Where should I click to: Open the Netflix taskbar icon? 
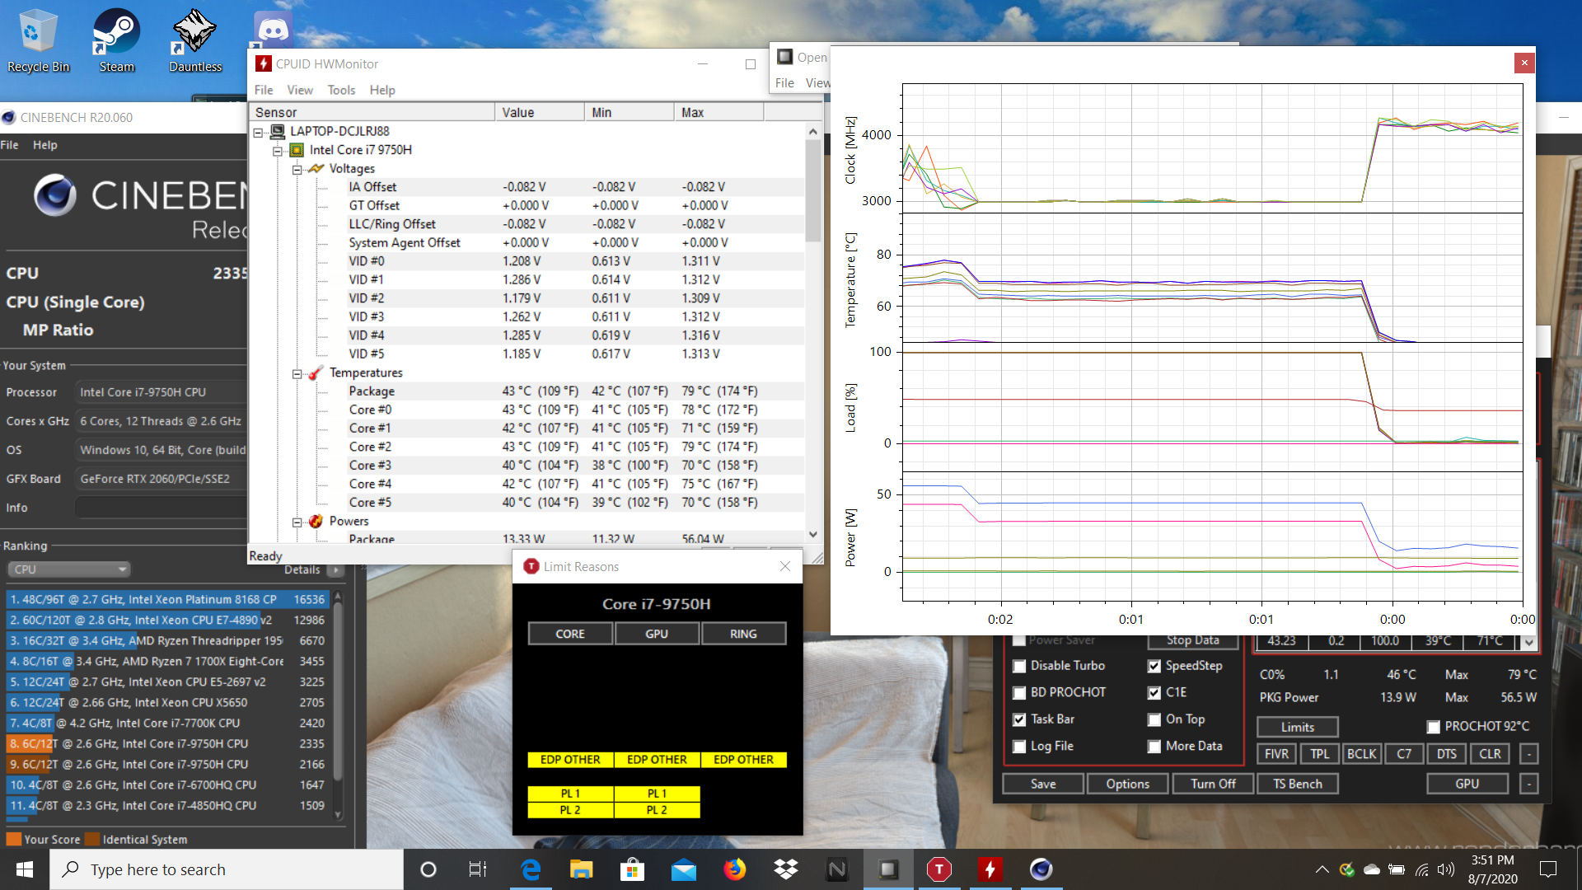(x=837, y=869)
